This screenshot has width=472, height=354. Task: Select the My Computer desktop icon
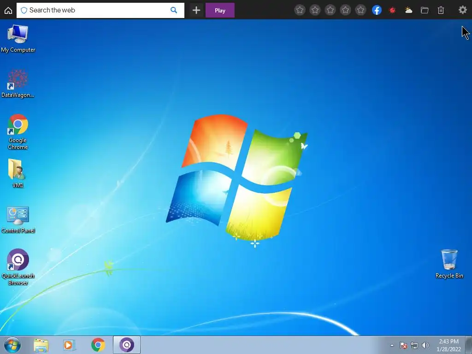(18, 39)
